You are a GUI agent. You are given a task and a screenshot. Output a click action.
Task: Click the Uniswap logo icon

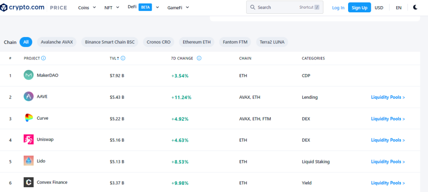(x=29, y=139)
